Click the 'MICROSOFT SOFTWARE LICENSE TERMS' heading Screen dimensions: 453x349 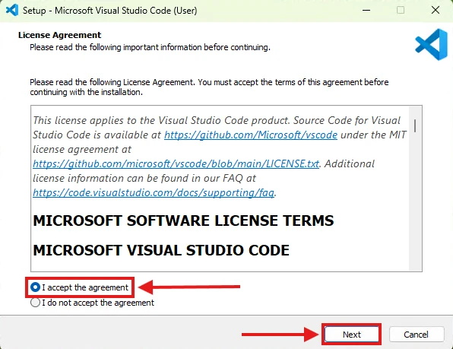183,221
